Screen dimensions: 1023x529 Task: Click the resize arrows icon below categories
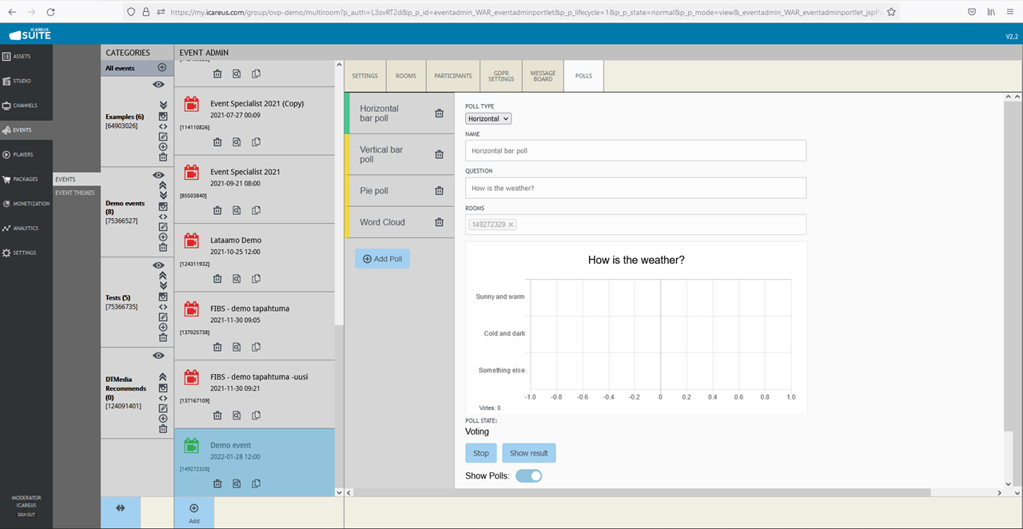pos(121,508)
